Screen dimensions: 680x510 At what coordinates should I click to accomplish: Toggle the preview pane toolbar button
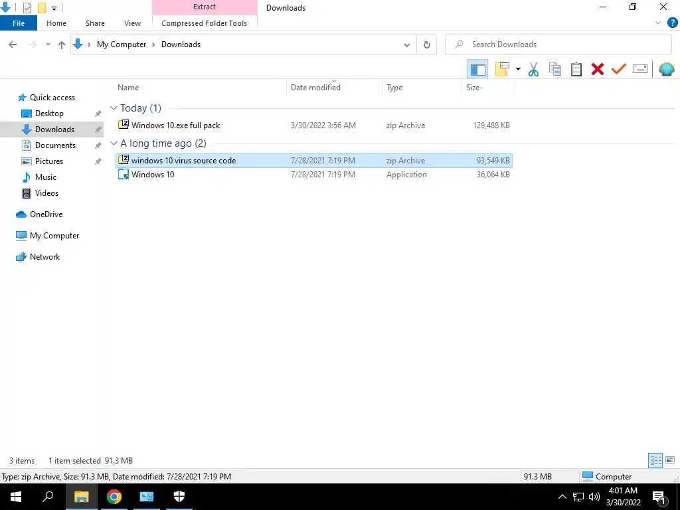(x=477, y=69)
